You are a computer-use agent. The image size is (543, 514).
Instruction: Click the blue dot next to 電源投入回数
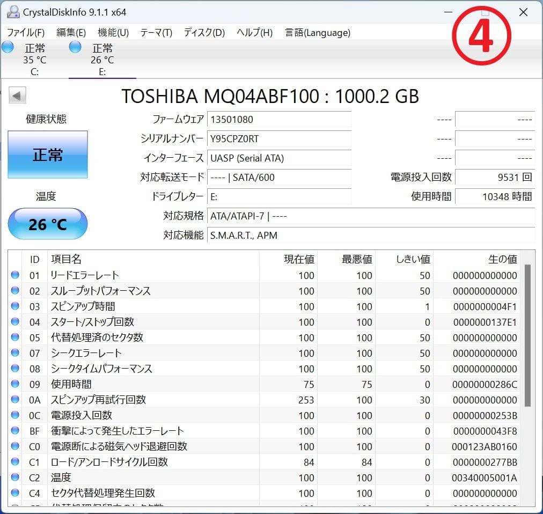point(16,415)
